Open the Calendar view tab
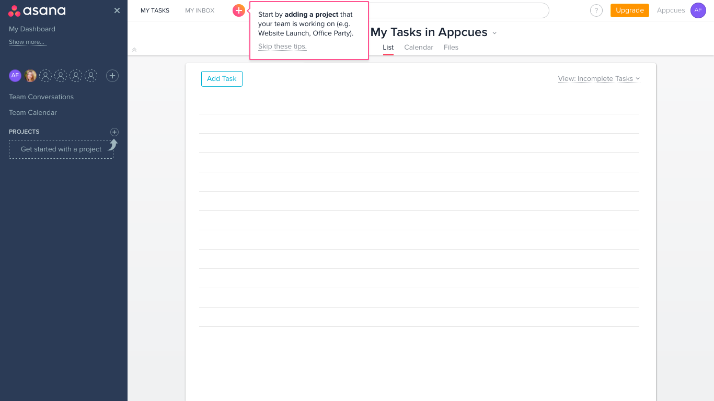Viewport: 714px width, 401px height. click(418, 47)
